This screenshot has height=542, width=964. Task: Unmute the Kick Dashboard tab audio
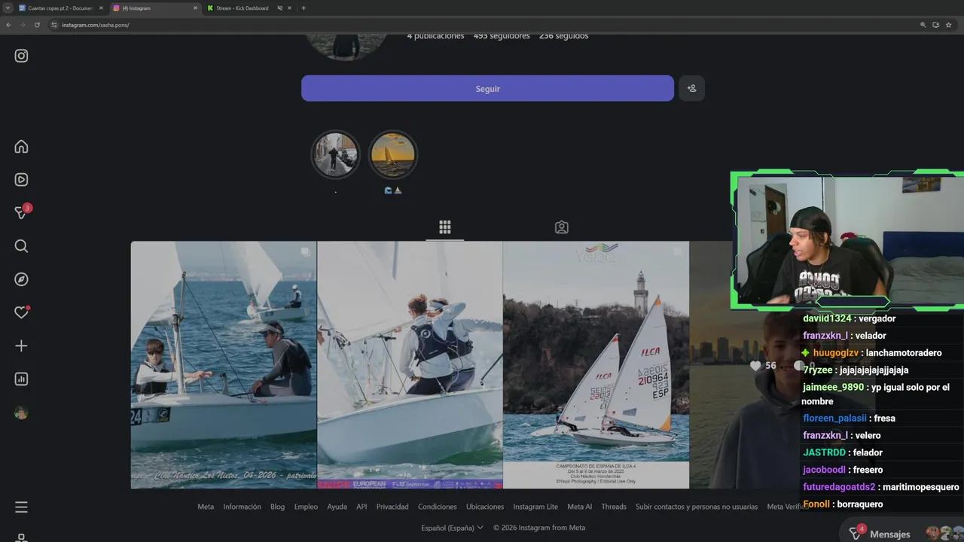click(x=280, y=8)
